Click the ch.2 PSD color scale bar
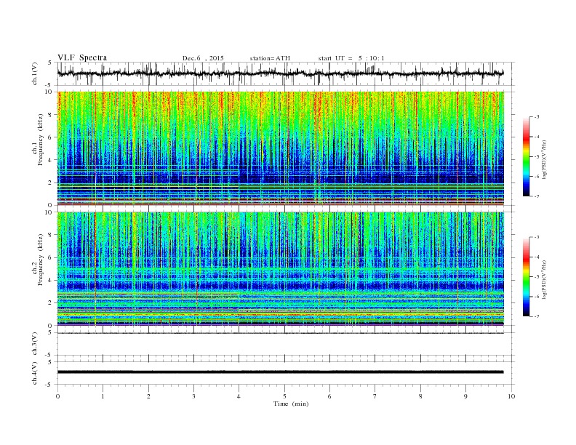The height and width of the screenshot is (445, 576). click(x=527, y=277)
